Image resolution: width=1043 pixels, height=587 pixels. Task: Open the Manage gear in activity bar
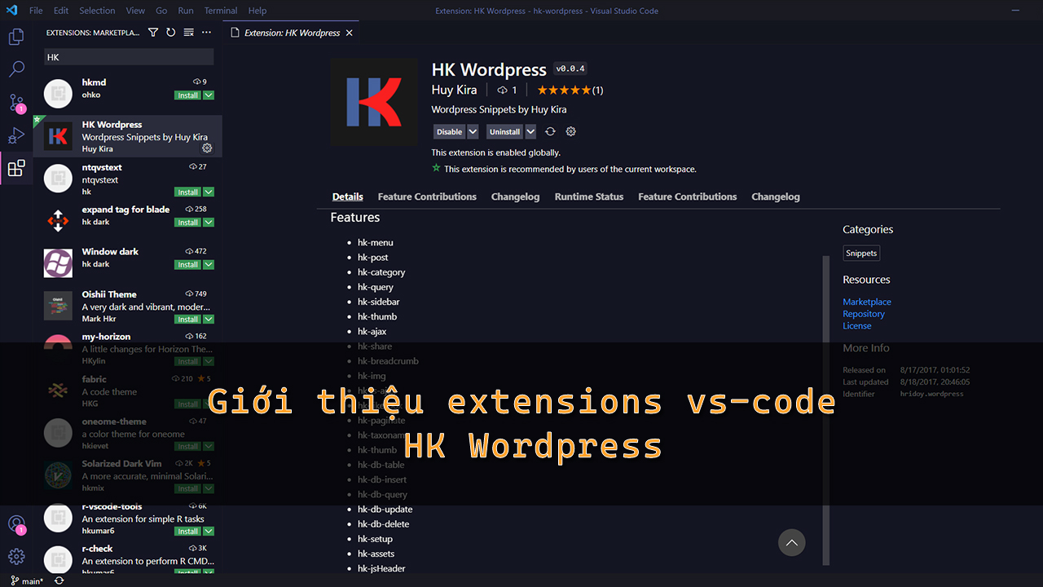tap(16, 557)
